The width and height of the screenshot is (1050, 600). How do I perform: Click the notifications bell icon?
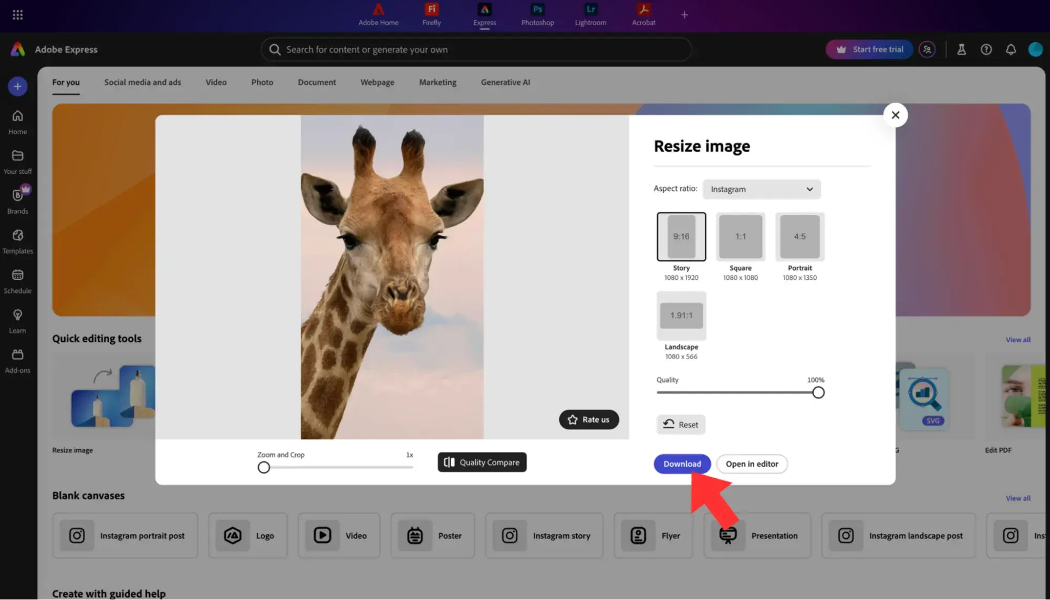click(1010, 49)
